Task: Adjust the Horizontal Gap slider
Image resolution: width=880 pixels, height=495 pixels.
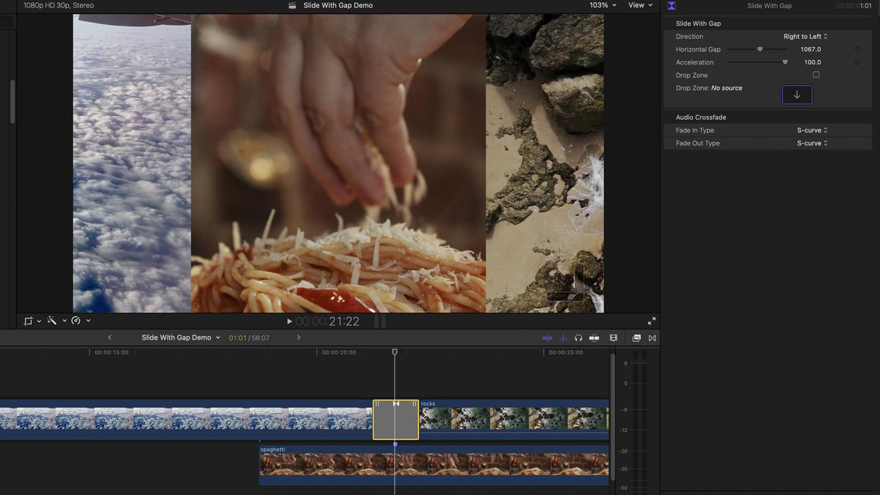Action: click(759, 49)
